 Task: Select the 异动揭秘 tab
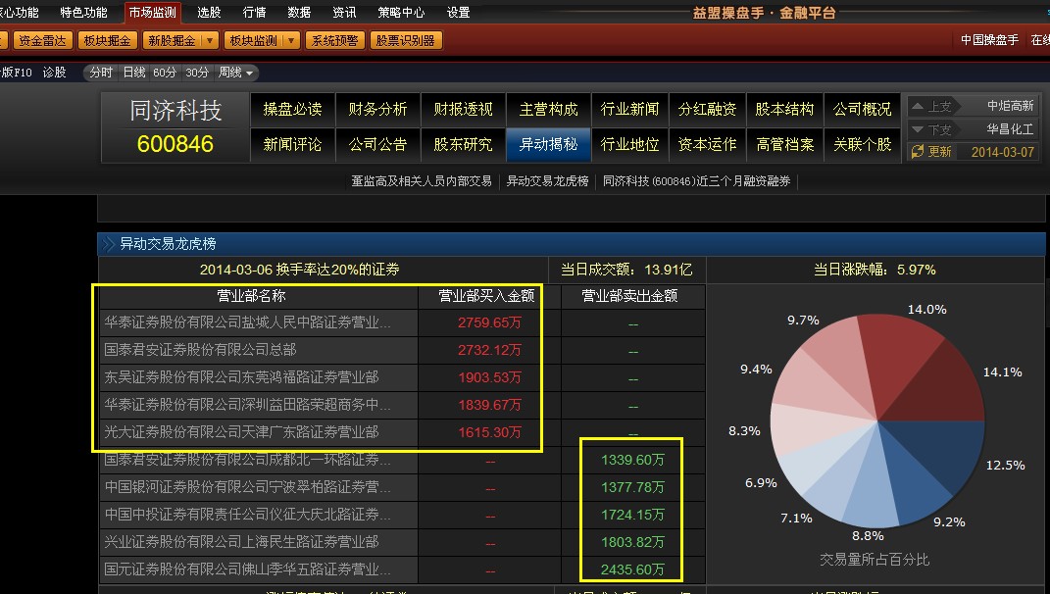tap(548, 145)
